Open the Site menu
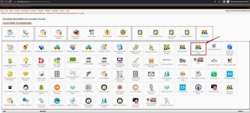This screenshot has width=250, height=113. tap(7, 11)
